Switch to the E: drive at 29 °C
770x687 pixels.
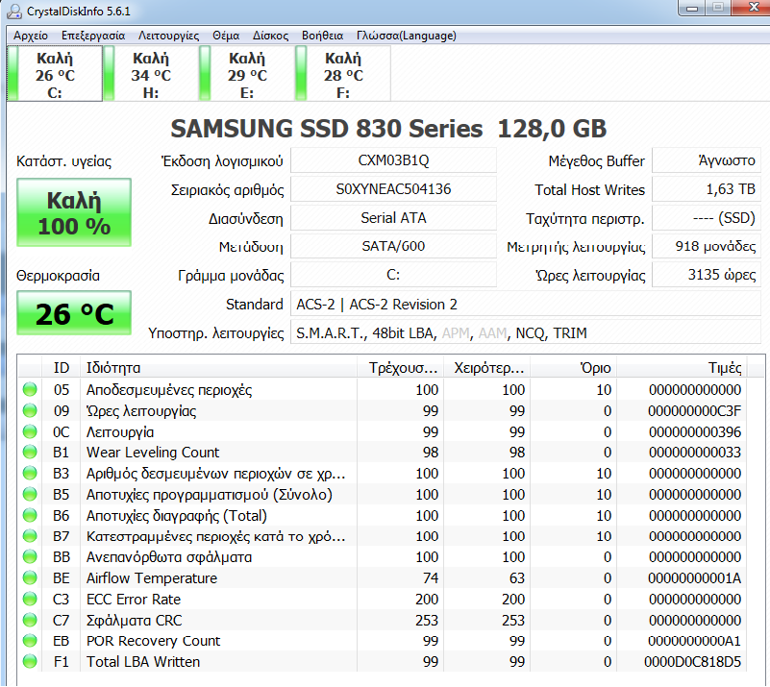pos(247,74)
